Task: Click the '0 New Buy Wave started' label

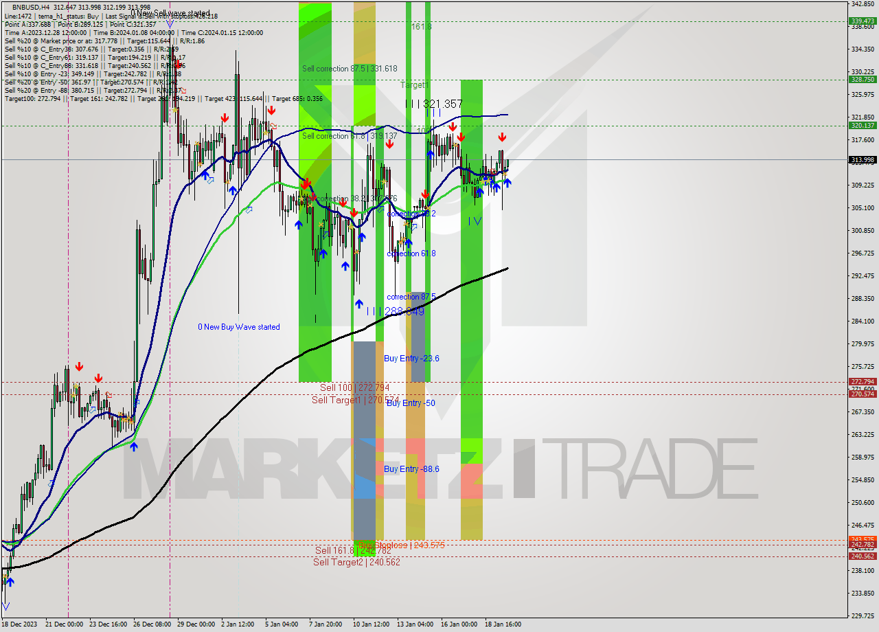Action: tap(239, 327)
